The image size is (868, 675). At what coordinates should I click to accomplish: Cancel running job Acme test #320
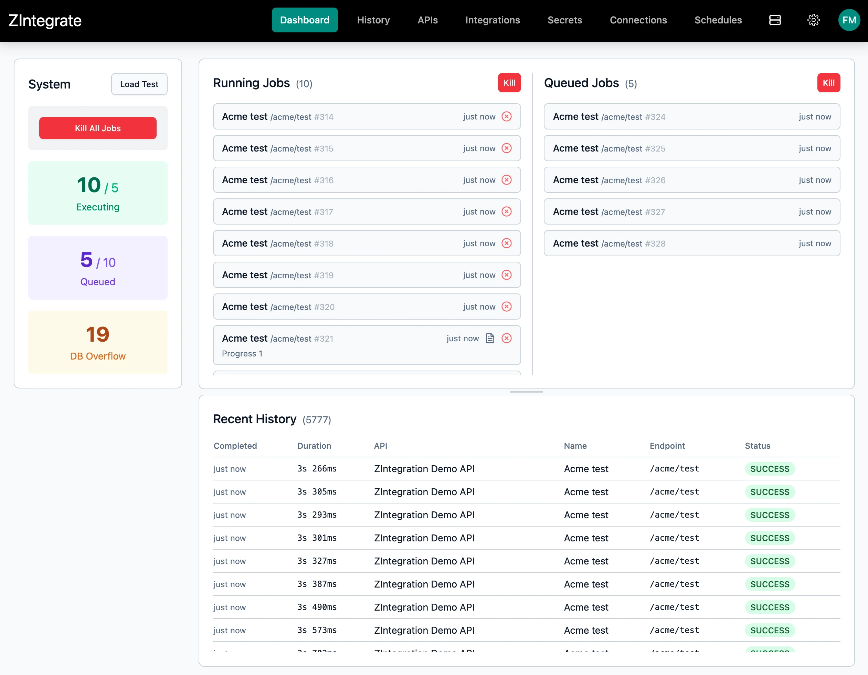(x=506, y=307)
